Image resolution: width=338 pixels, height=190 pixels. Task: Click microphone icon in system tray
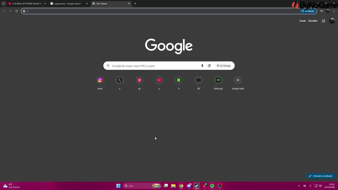click(310, 186)
